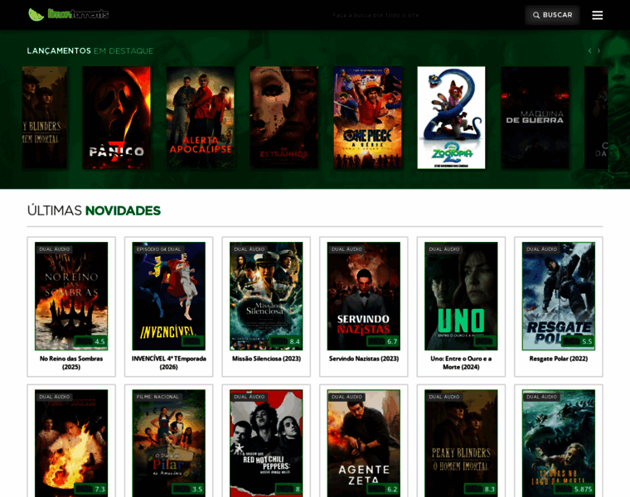Click Uno: Entre o Ouro e a Morte title

pyautogui.click(x=461, y=363)
